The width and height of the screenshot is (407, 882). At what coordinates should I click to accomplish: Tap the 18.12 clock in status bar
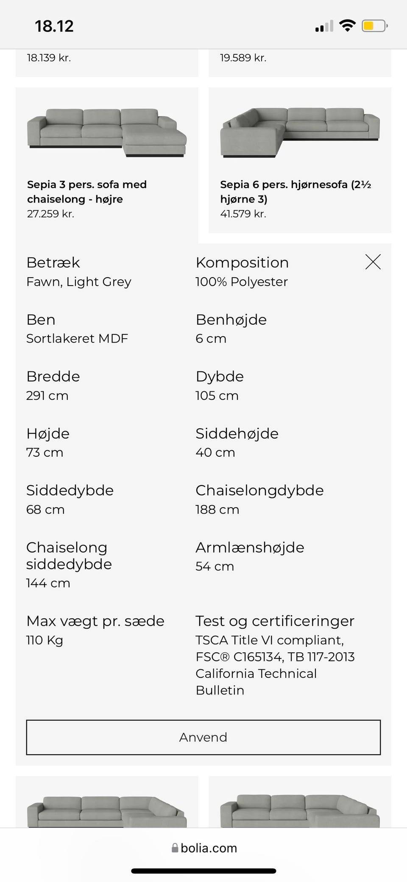coord(54,26)
